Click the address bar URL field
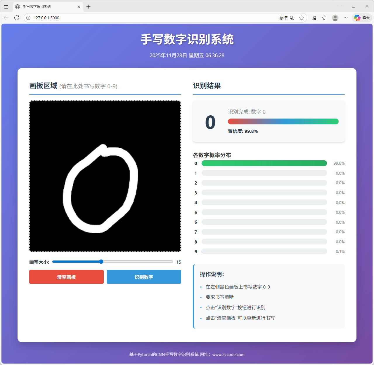The width and height of the screenshot is (374, 365). 146,18
